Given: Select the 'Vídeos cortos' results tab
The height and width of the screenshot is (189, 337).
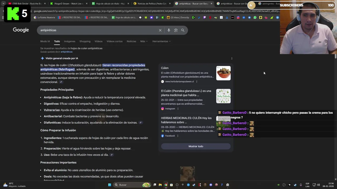Looking at the screenshot, I should (115, 41).
